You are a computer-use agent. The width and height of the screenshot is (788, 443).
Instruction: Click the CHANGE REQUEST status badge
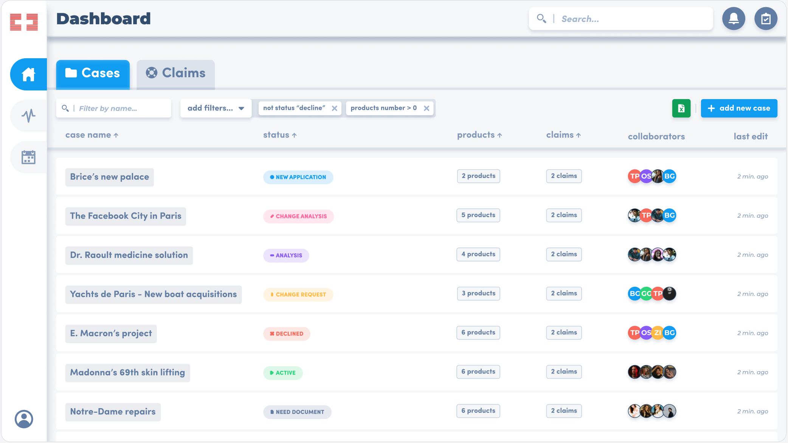click(298, 295)
